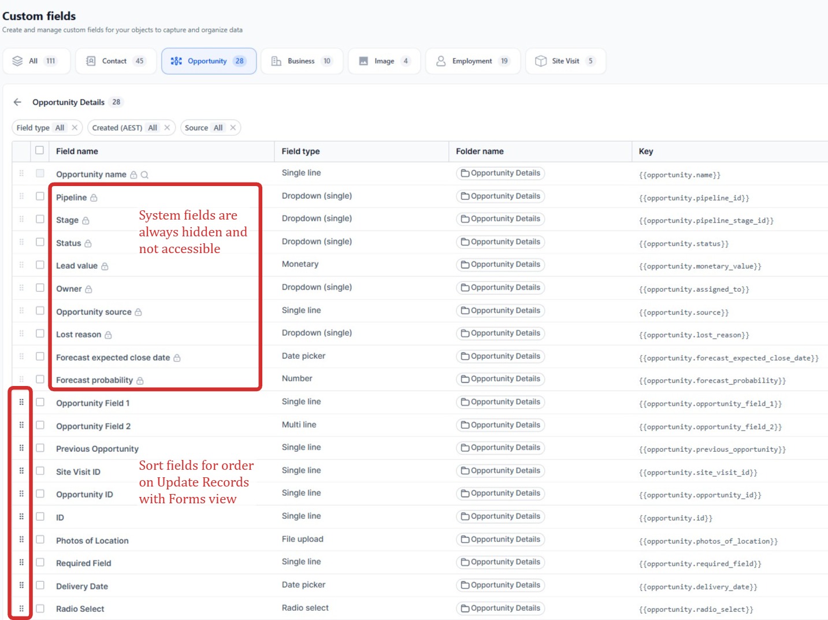Check the box for Opportunity Field 2

(40, 425)
